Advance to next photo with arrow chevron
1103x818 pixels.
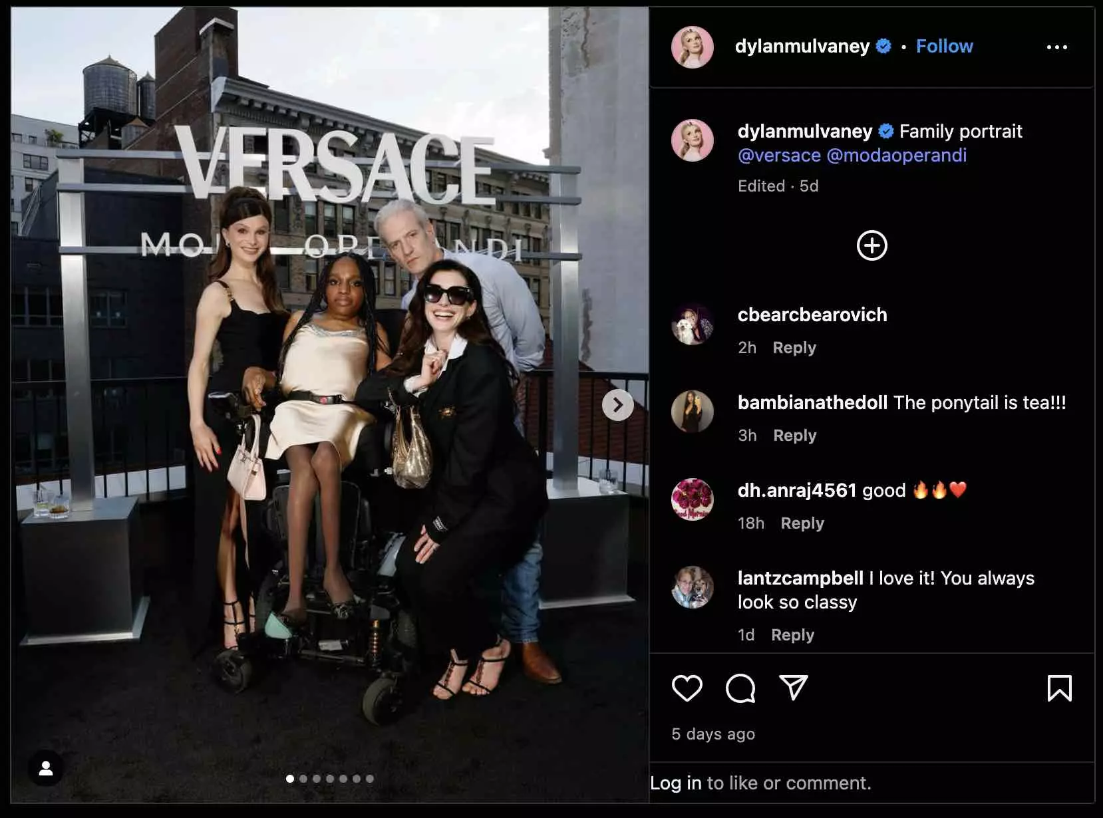617,404
